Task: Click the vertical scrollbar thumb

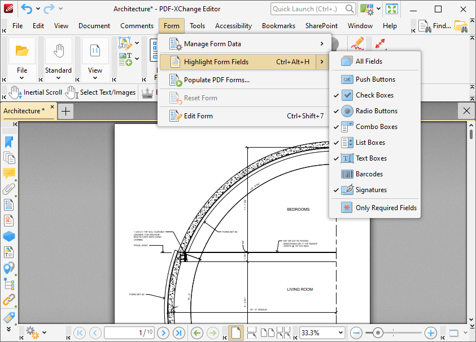Action: (471, 134)
